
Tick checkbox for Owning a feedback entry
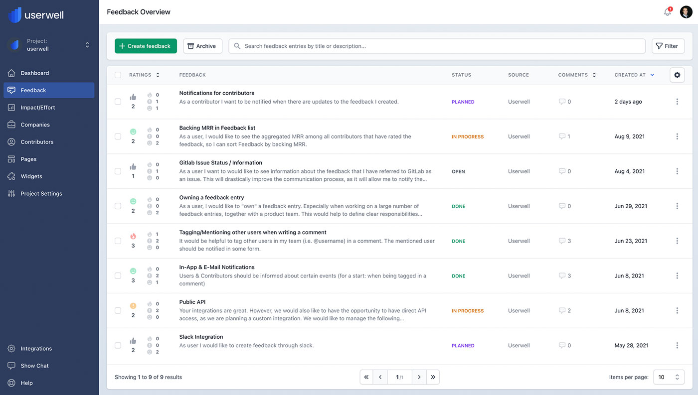(x=118, y=206)
